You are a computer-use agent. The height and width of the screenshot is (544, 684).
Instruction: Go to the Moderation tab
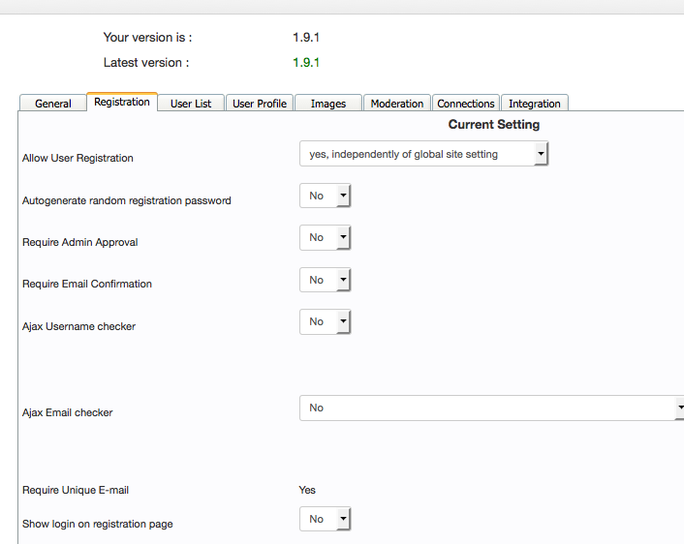coord(397,104)
